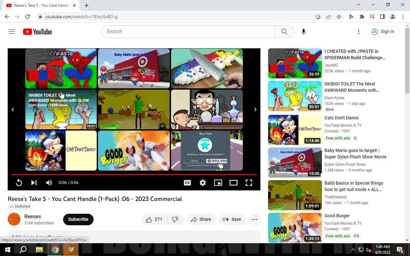Viewport: 410px width, 256px height.
Task: Enter full screen mode
Action: 249,183
